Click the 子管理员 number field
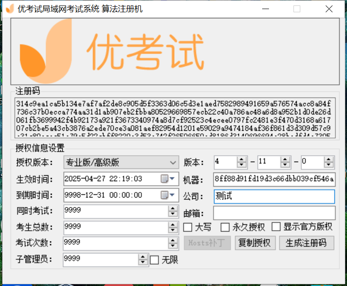 (x=101, y=260)
